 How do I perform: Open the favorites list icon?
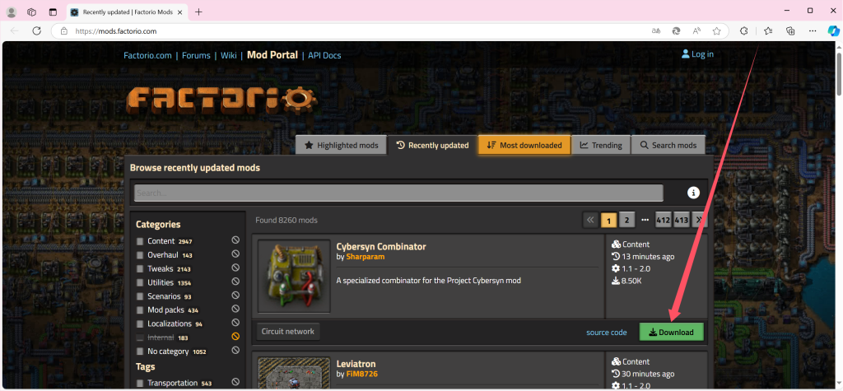768,31
